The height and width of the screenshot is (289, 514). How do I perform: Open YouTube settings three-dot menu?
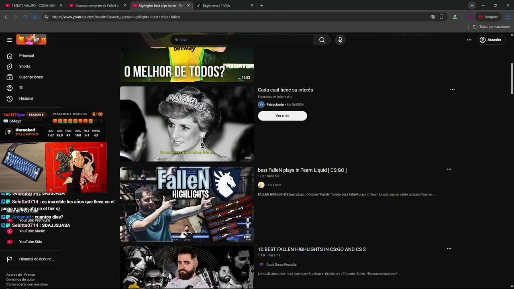[x=469, y=40]
